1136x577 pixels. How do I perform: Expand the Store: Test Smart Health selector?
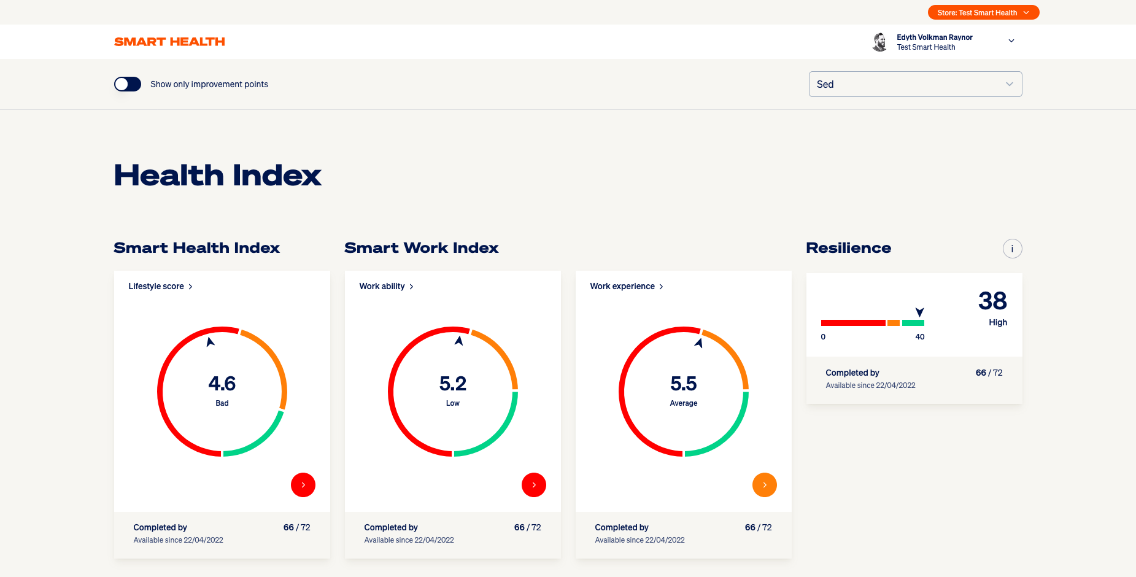[983, 12]
